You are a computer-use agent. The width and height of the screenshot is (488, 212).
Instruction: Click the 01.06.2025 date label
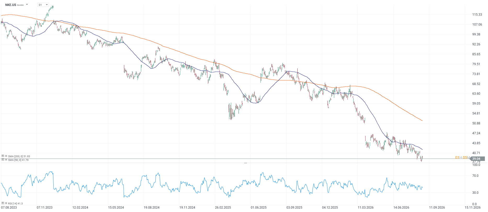click(259, 208)
